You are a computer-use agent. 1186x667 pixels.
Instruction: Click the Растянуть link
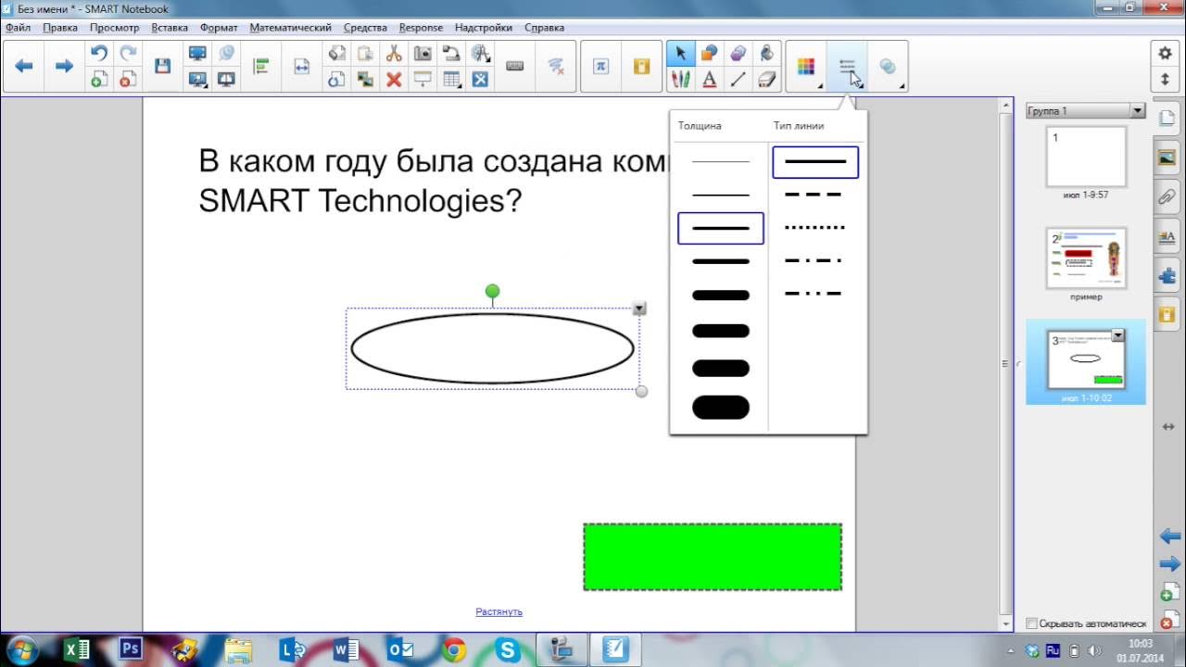pos(498,611)
